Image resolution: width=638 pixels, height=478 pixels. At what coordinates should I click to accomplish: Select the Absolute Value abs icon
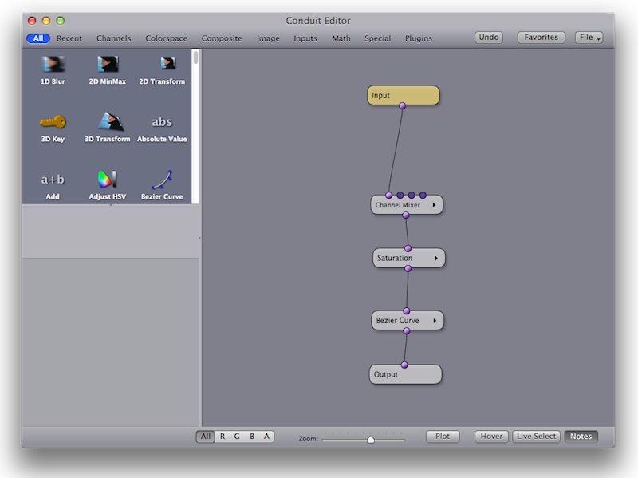[162, 122]
